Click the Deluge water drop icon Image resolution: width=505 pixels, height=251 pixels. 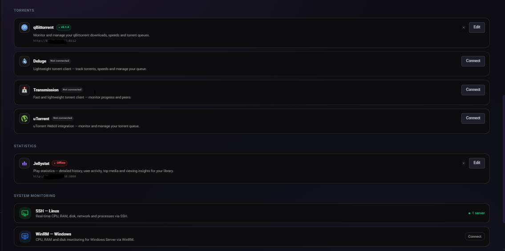[x=24, y=61]
